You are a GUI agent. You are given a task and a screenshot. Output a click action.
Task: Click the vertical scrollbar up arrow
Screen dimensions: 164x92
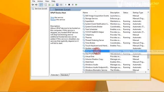[x=148, y=13]
